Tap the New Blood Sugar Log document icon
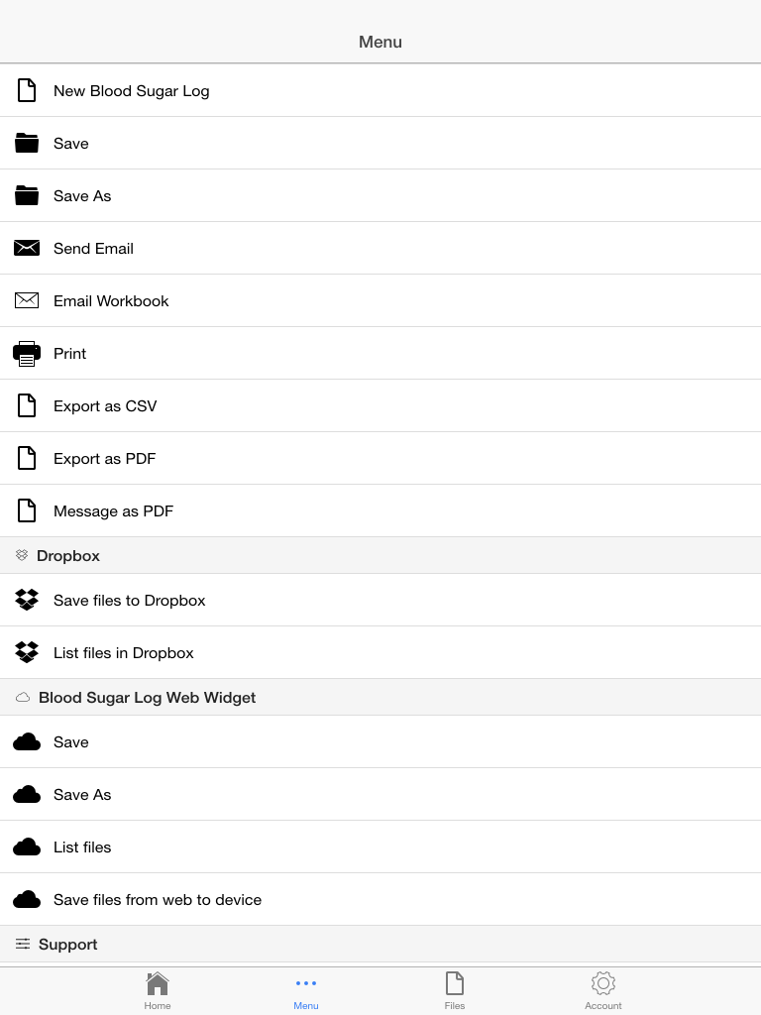 [x=27, y=90]
